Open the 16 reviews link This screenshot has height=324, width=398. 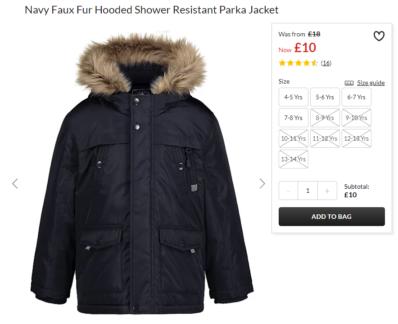tap(326, 63)
